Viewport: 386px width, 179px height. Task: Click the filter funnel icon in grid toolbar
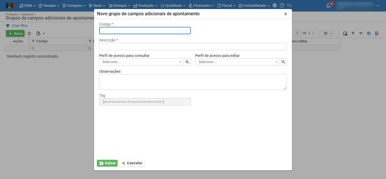pyautogui.click(x=353, y=33)
